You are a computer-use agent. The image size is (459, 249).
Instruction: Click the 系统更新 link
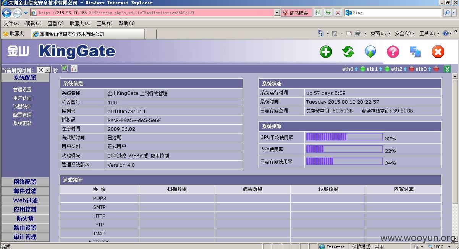coord(22,123)
